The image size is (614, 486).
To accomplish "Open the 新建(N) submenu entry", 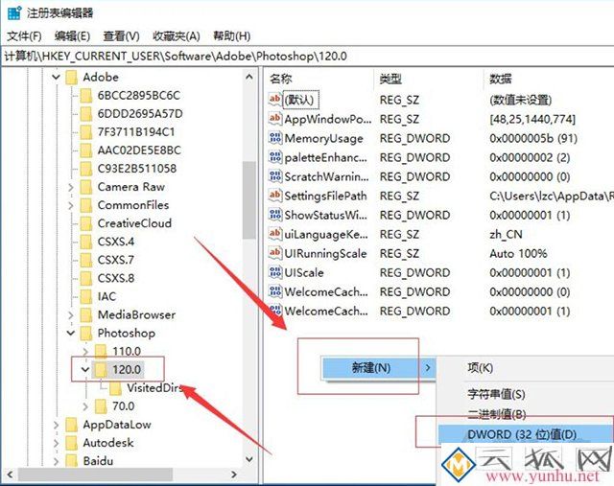I will pos(379,368).
